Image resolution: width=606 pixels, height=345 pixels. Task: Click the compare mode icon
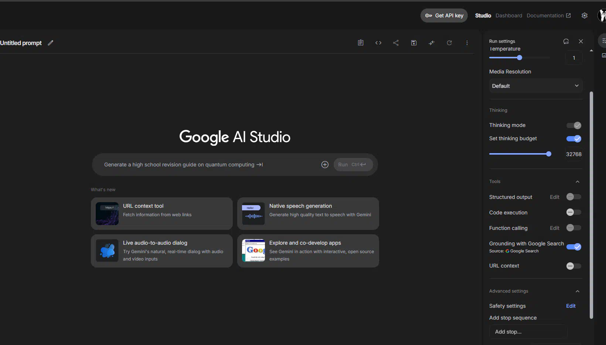(x=432, y=43)
